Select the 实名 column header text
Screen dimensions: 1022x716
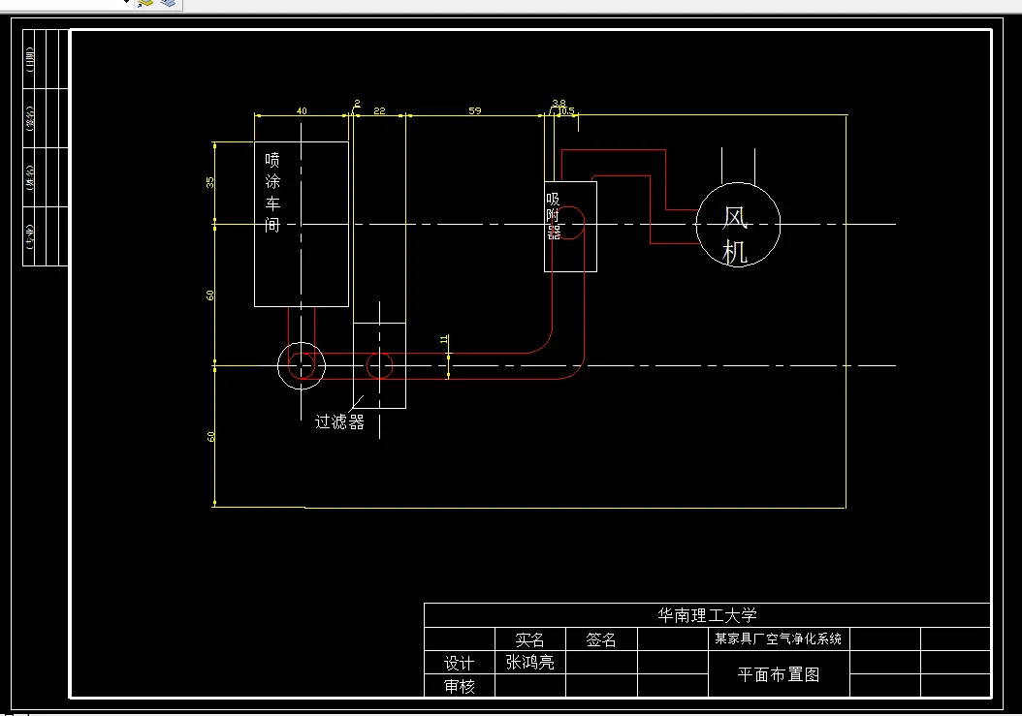[x=529, y=639]
